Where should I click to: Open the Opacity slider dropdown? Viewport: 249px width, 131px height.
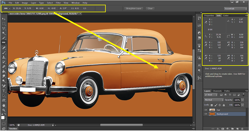(243, 100)
